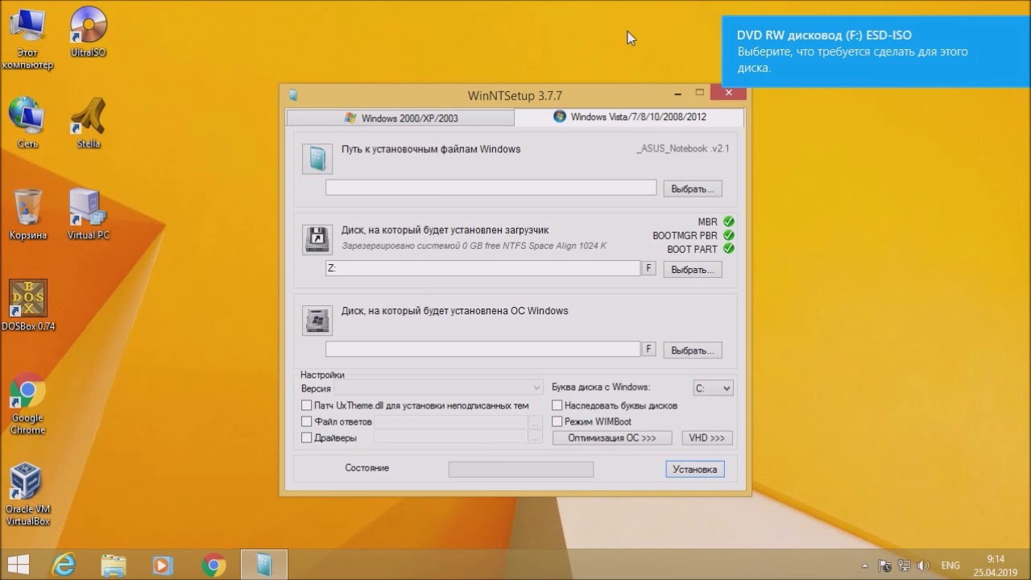Click the _ASUS_Notebook .v2.1 label
The width and height of the screenshot is (1031, 580).
coord(683,149)
